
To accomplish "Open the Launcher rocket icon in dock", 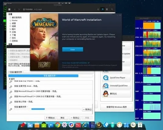I will (23, 125).
